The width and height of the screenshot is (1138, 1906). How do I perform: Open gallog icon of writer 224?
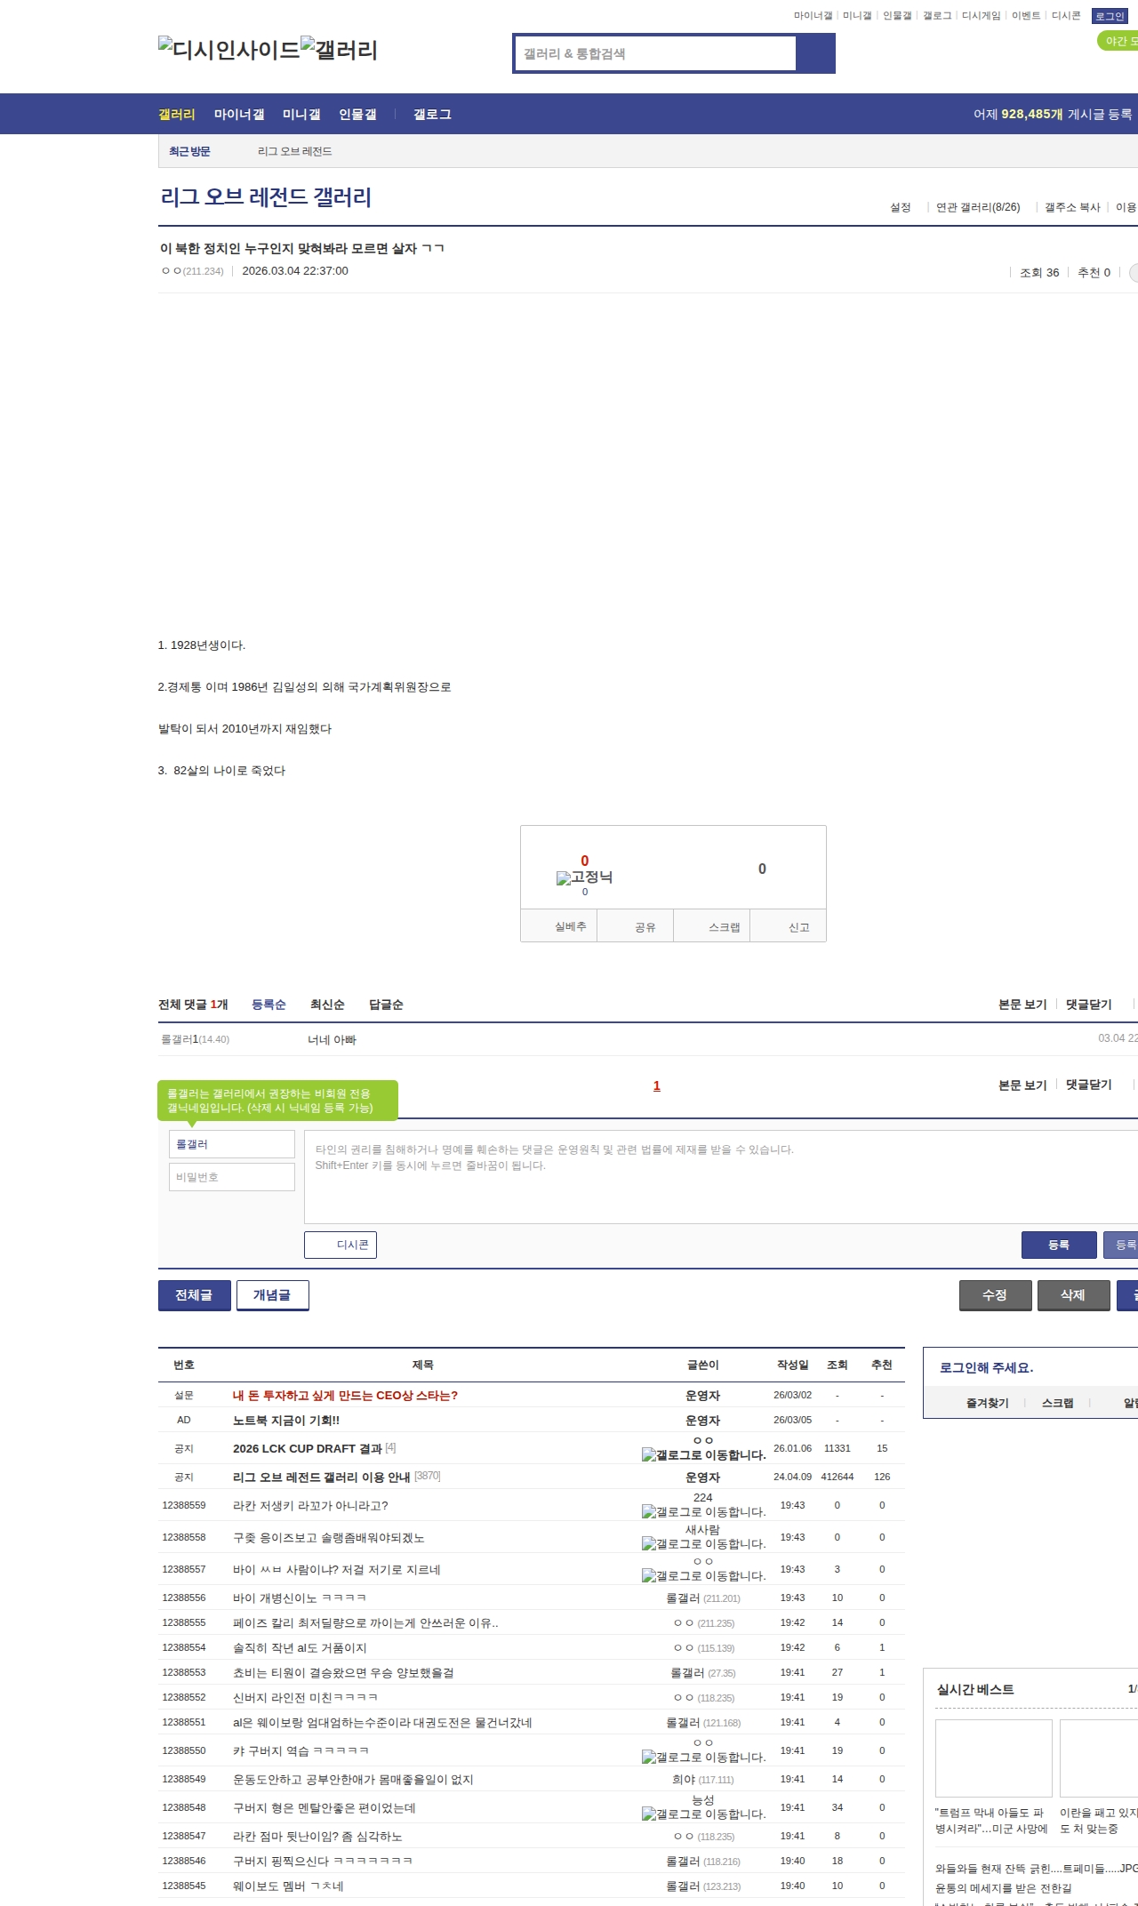[x=703, y=1511]
